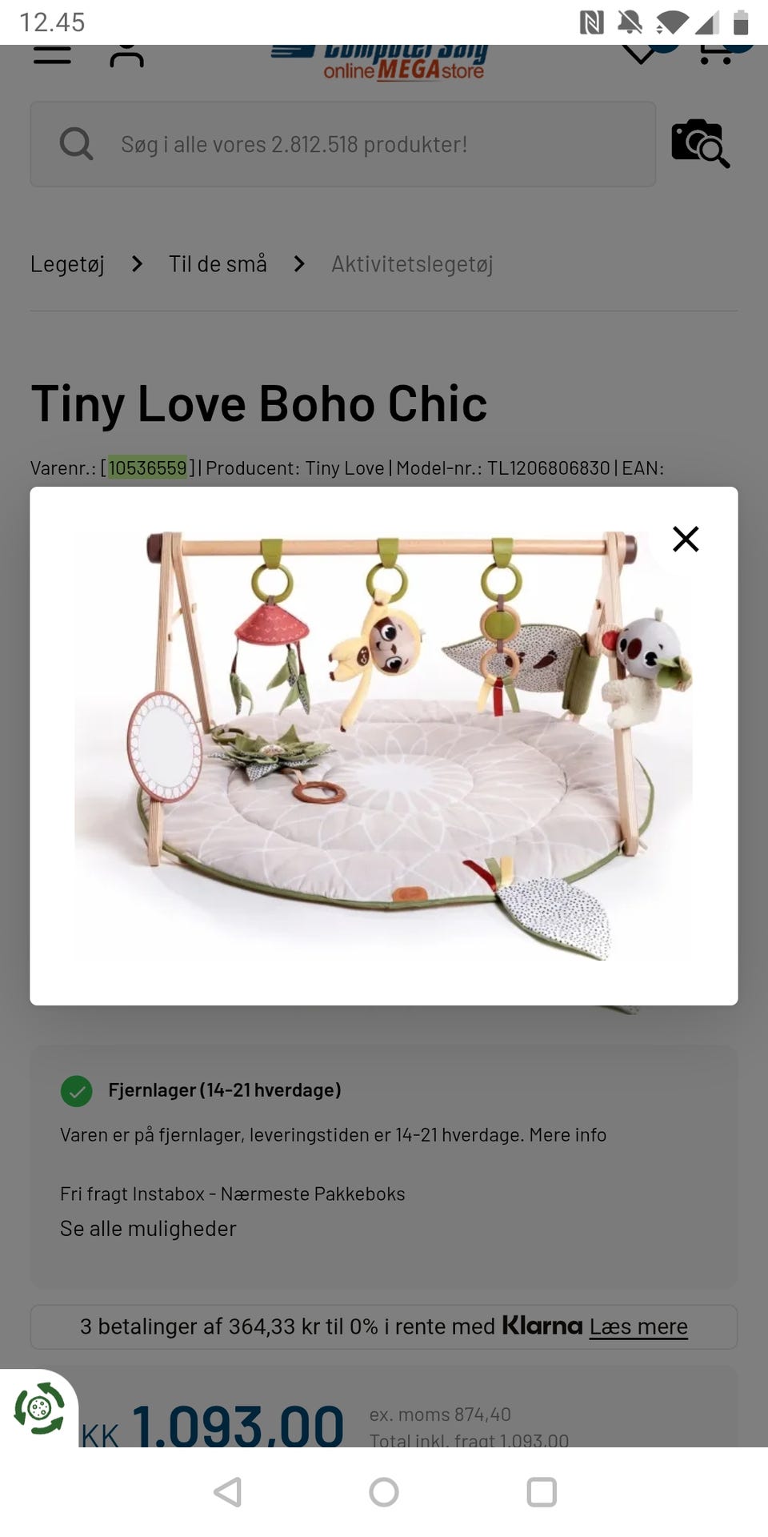The image size is (768, 1537).
Task: Click the search magnifier icon
Action: pyautogui.click(x=76, y=144)
